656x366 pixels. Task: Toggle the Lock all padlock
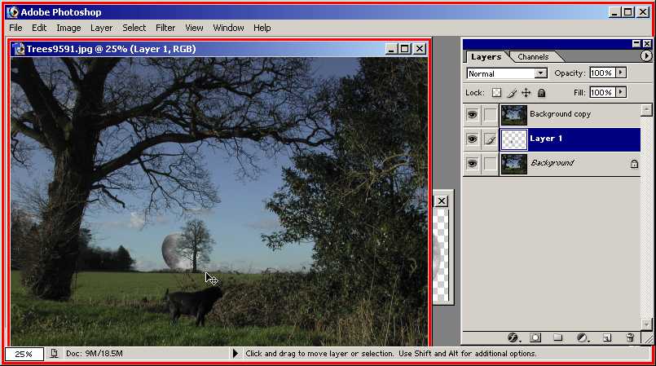click(x=541, y=93)
